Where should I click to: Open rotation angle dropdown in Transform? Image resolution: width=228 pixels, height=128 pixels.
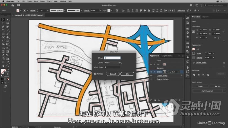[x=206, y=37]
